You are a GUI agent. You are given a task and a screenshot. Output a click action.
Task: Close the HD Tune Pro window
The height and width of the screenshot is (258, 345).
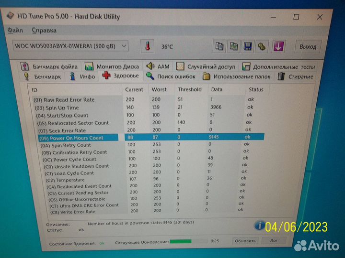[x=320, y=17]
